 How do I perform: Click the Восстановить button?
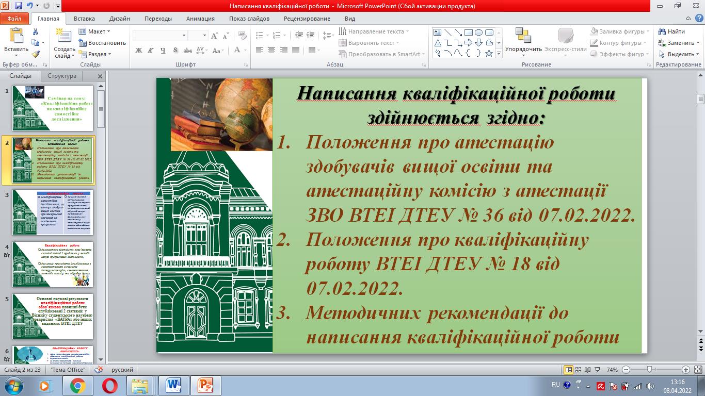click(x=102, y=43)
